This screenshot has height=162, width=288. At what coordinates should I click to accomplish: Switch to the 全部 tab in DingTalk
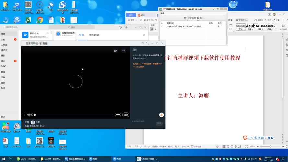click(x=81, y=35)
